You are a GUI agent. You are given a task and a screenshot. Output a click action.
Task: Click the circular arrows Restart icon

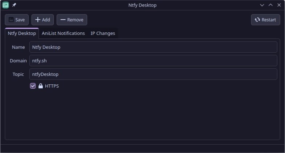(257, 20)
